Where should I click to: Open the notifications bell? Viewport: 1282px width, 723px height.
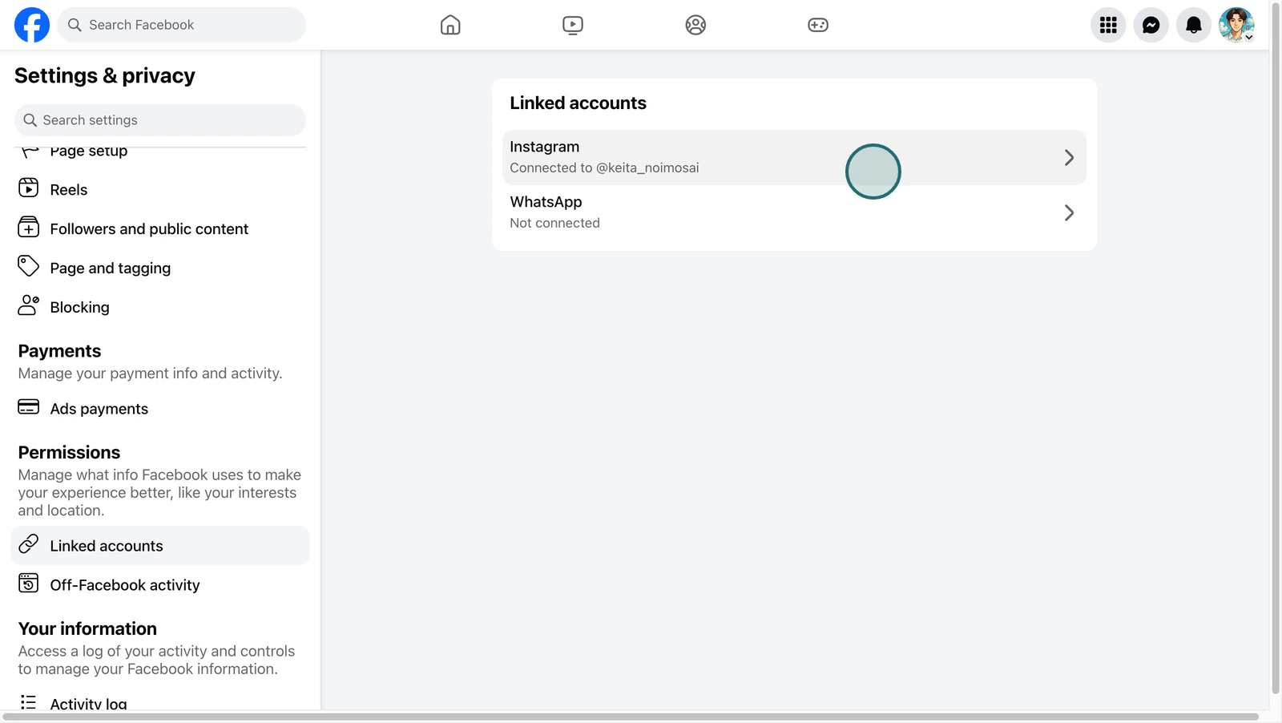[x=1193, y=25]
